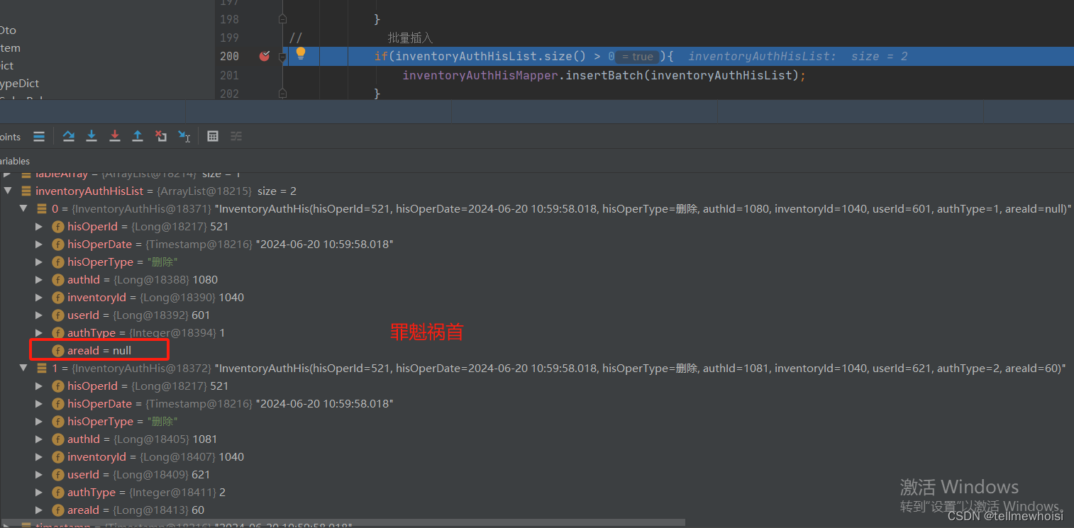Toggle the debugger settings sliders icon
The image size is (1074, 528).
click(236, 135)
